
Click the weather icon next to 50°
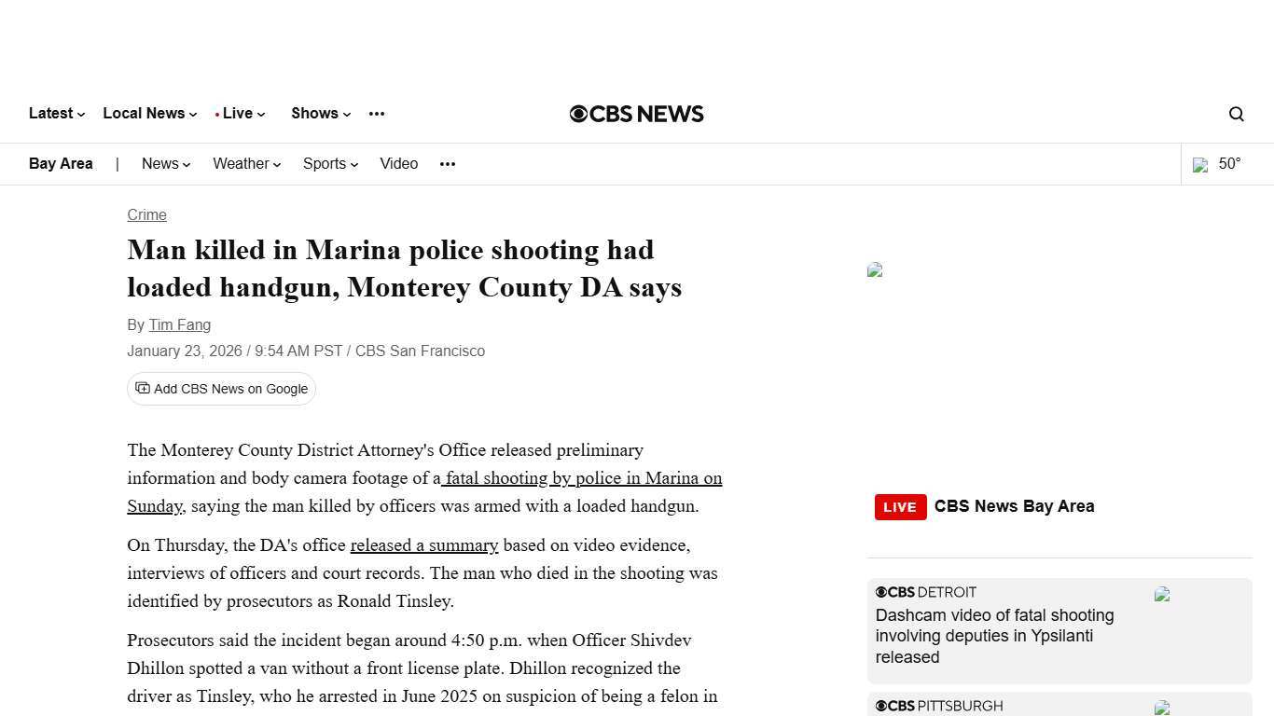[1200, 165]
